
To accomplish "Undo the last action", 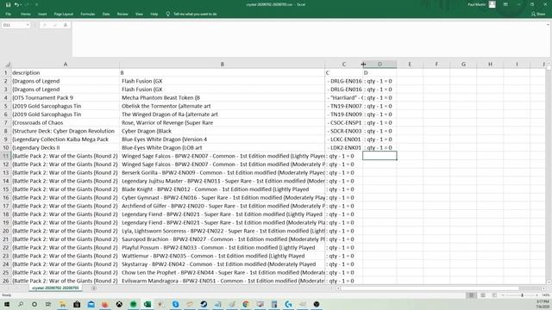I will tap(16, 4).
